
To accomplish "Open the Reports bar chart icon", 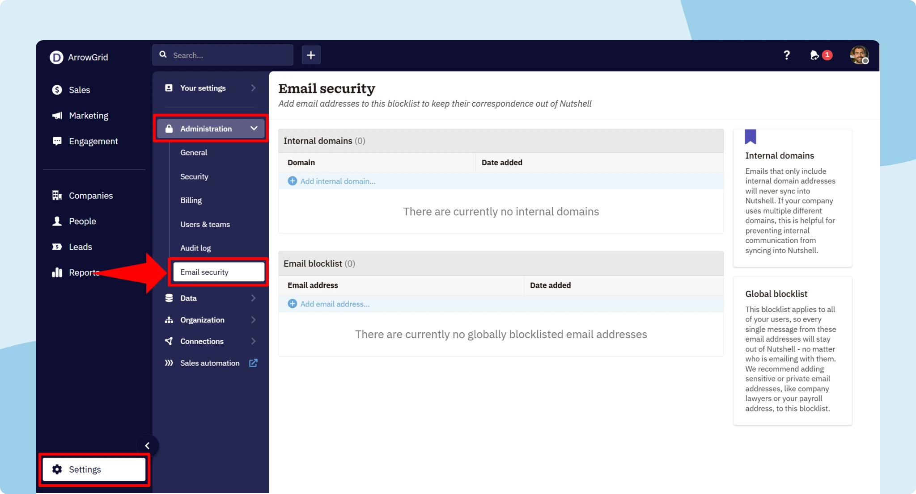I will pyautogui.click(x=58, y=272).
